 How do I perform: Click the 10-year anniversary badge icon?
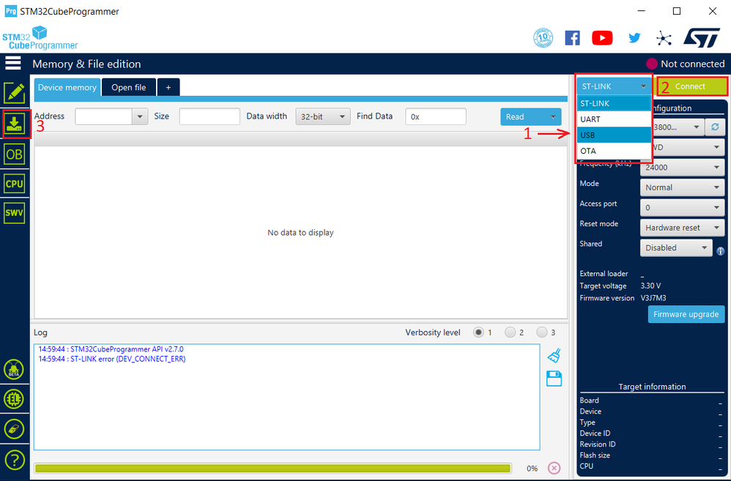[x=543, y=38]
